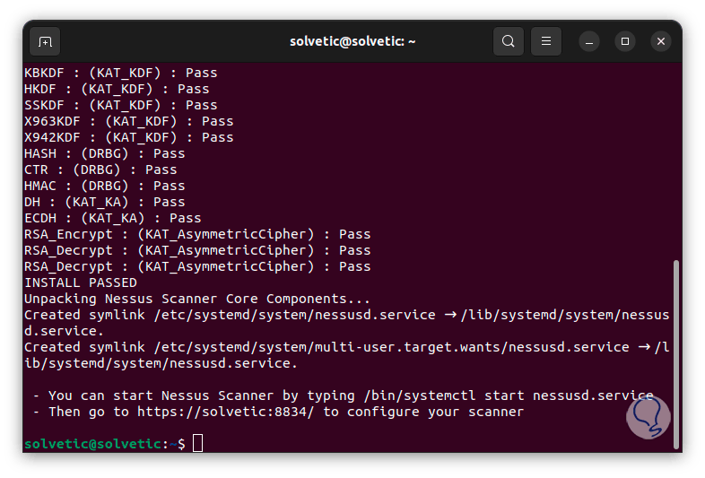Click the search icon in the title bar
705x478 pixels.
[509, 41]
